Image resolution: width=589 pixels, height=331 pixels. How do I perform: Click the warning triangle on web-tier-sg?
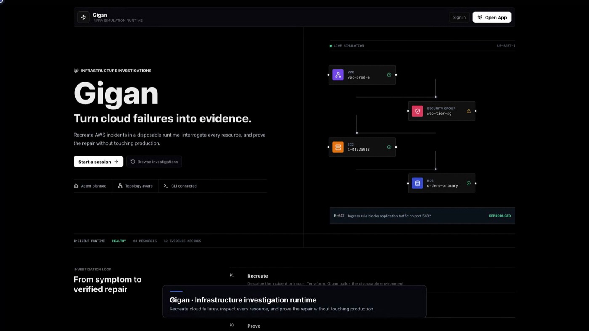pos(469,111)
